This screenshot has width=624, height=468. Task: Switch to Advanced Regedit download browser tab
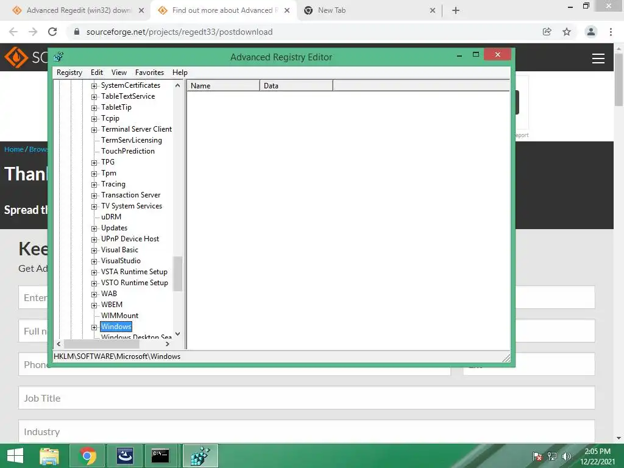78,10
